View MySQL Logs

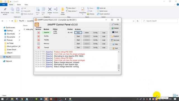point(104,36)
